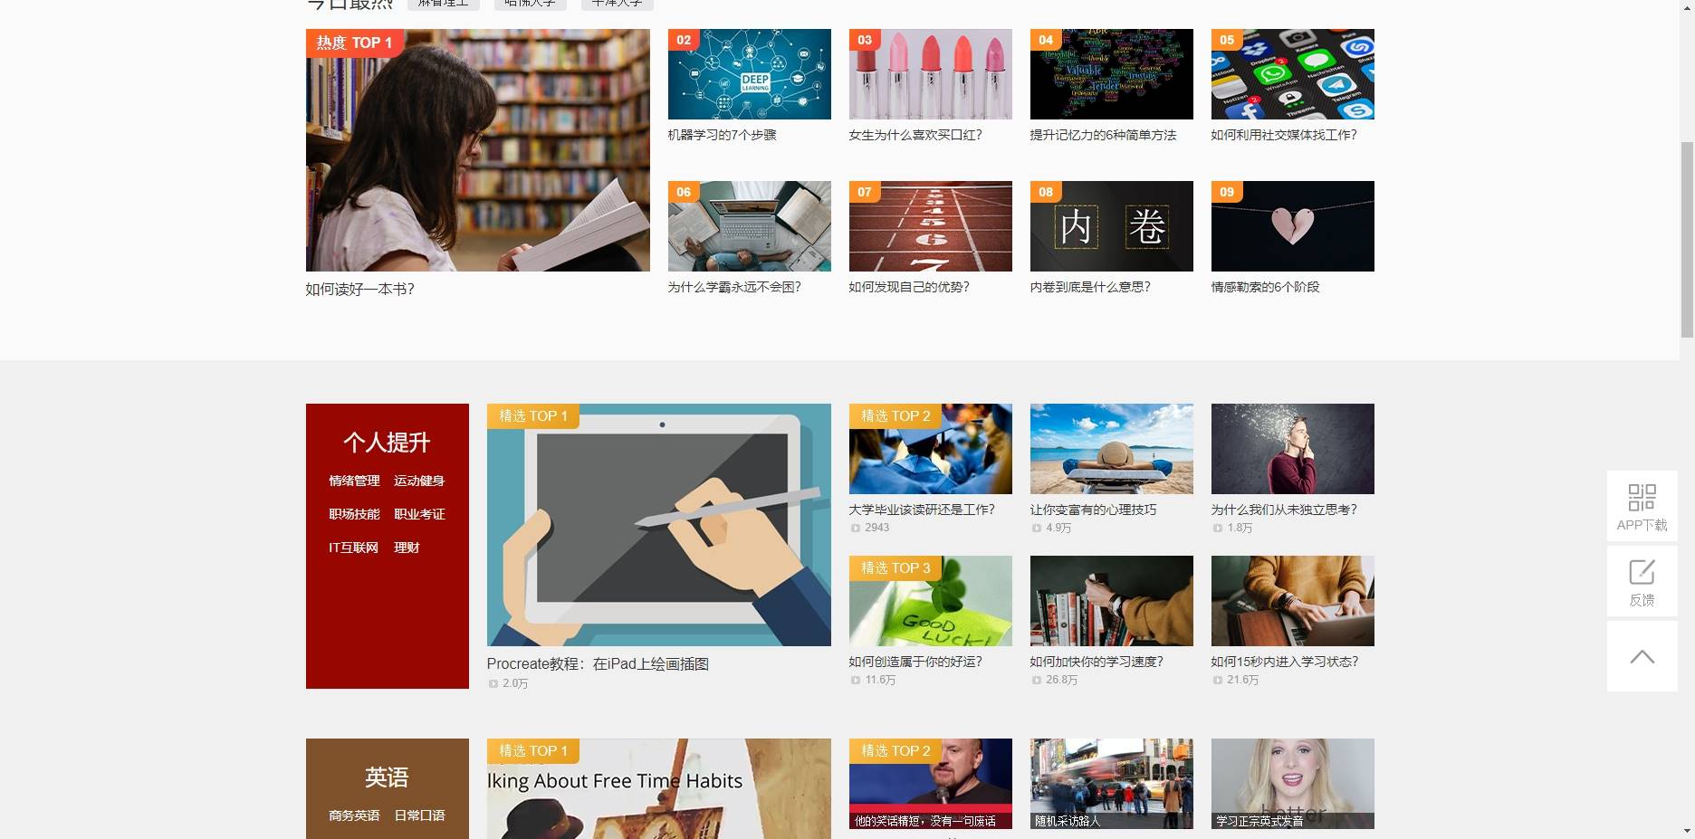1695x839 pixels.
Task: Open the lipstick 女生为什么喜欢买口红 thumbnail
Action: [931, 74]
